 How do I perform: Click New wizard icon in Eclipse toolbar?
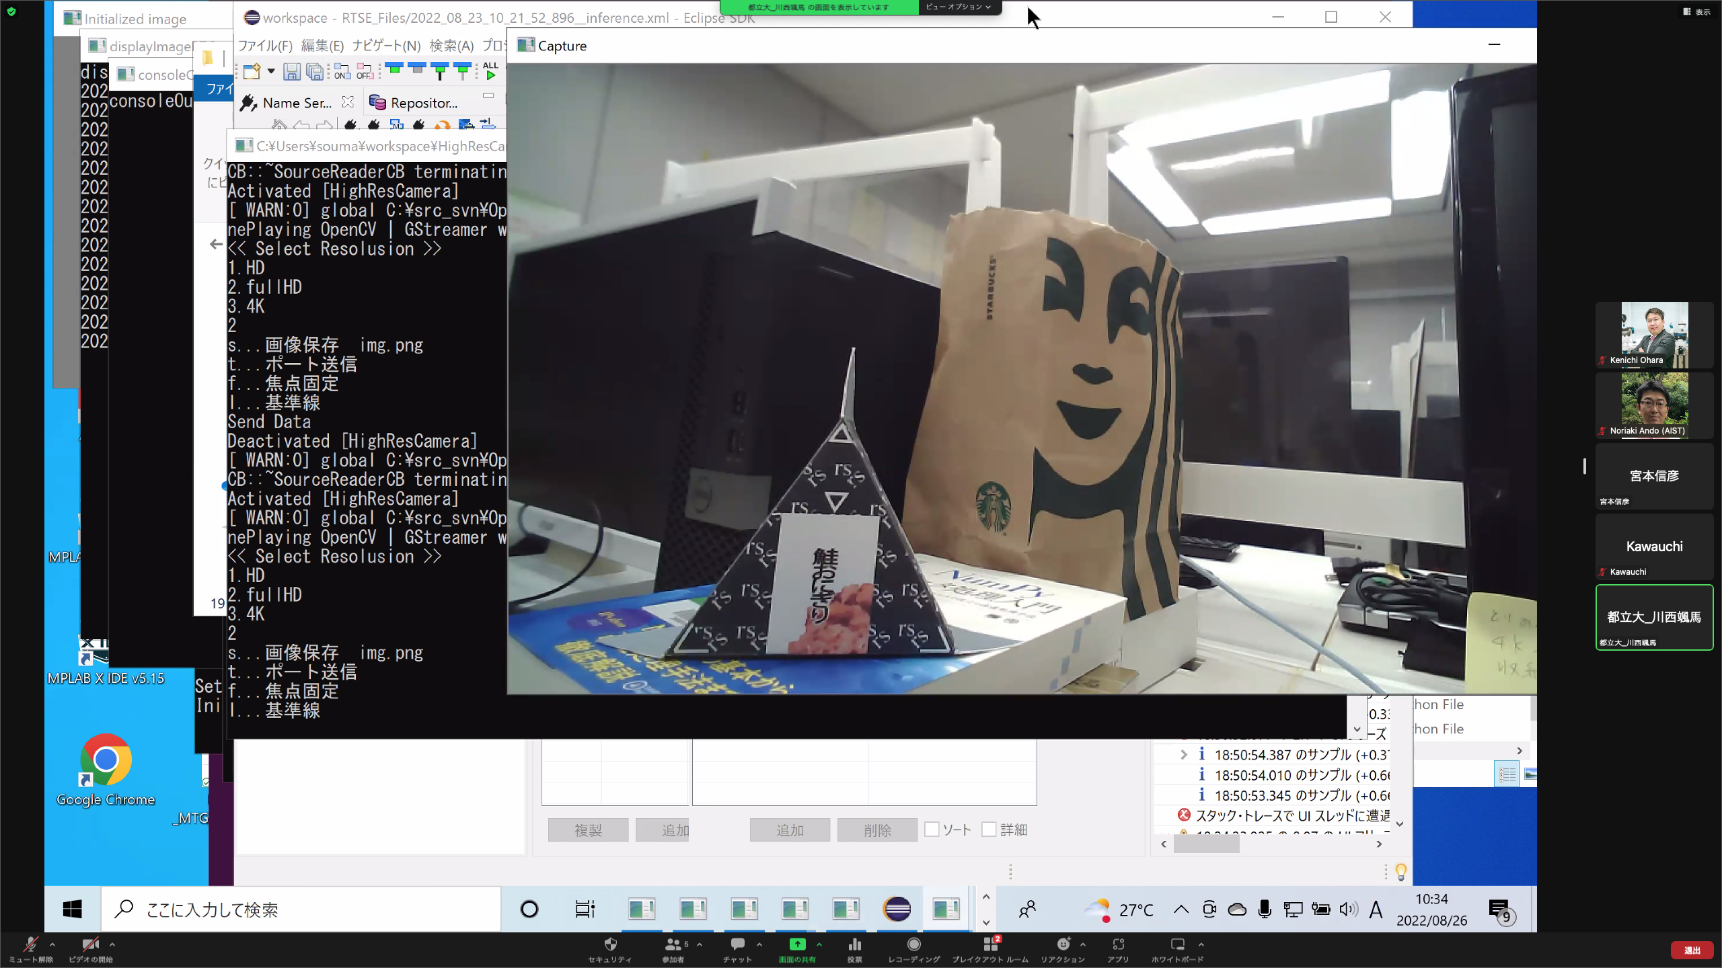[x=252, y=72]
